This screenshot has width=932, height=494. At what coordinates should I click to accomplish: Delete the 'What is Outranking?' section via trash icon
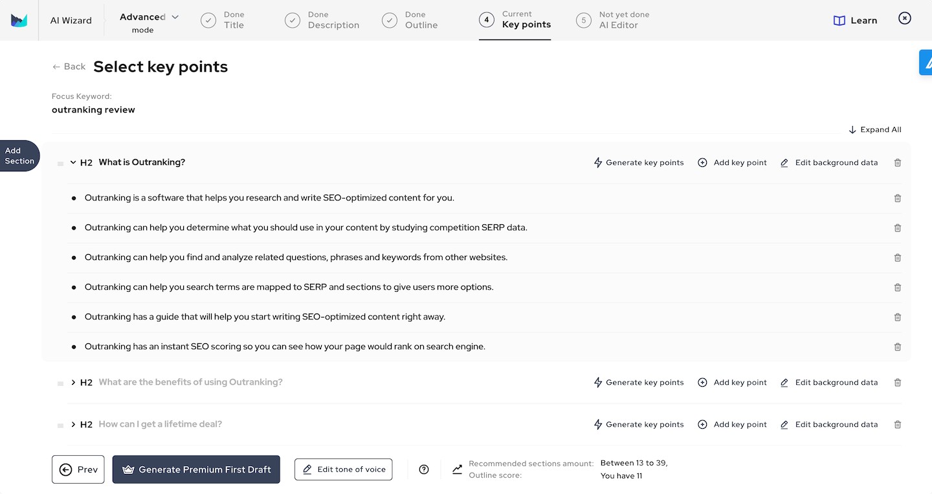pyautogui.click(x=898, y=163)
